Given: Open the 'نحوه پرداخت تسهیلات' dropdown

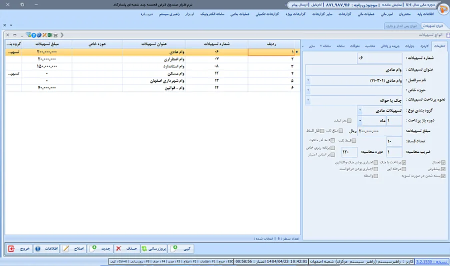Looking at the screenshot, I should pyautogui.click(x=308, y=100).
